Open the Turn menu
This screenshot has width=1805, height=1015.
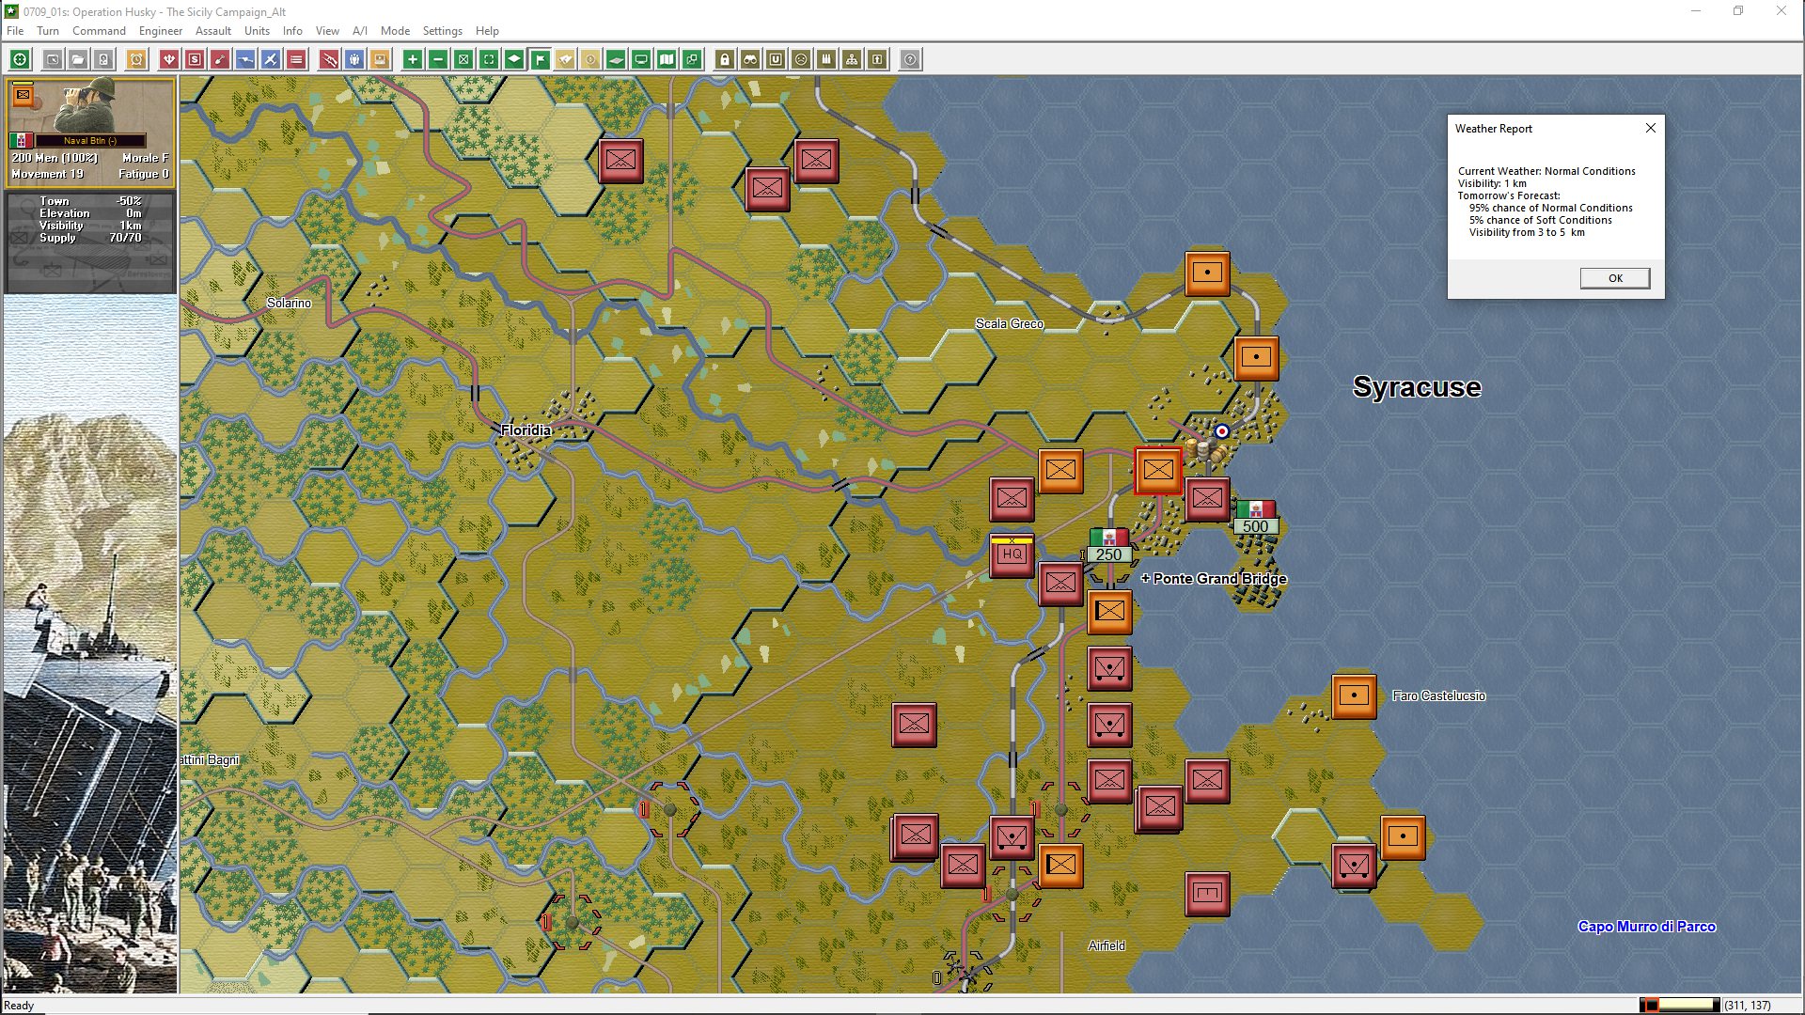click(x=48, y=30)
